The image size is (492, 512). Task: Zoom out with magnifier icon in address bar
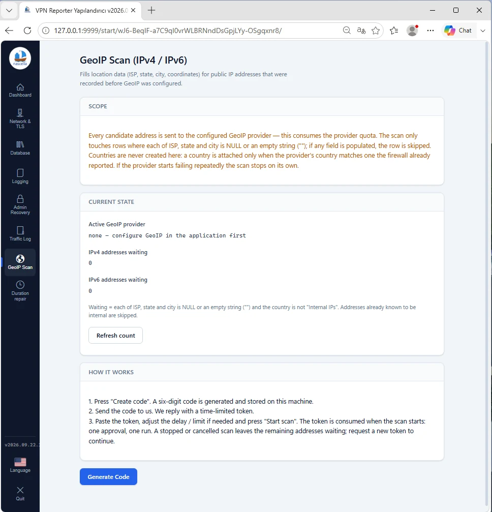click(x=347, y=31)
